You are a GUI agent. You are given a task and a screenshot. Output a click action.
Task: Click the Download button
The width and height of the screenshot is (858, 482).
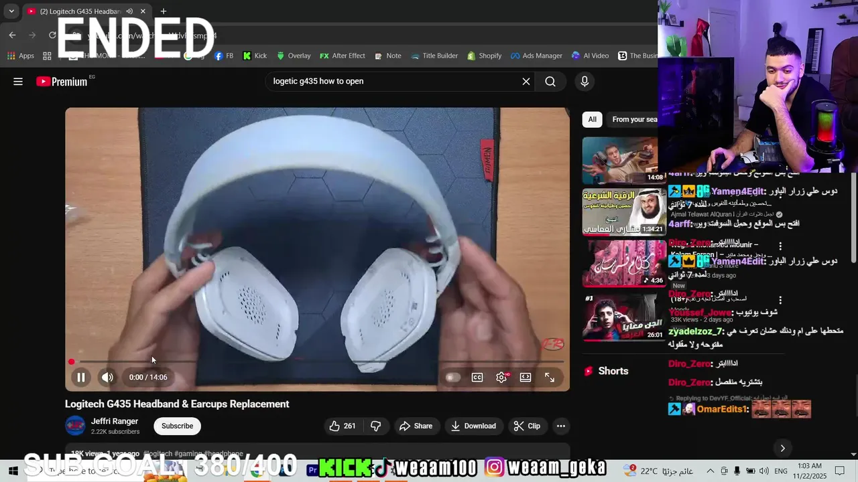tap(473, 426)
